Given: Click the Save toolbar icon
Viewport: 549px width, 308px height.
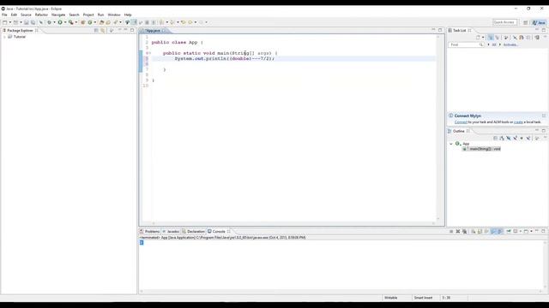Looking at the screenshot, I should coord(27,22).
